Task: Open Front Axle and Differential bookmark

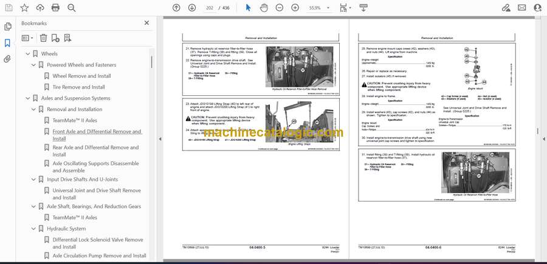Action: 97,135
